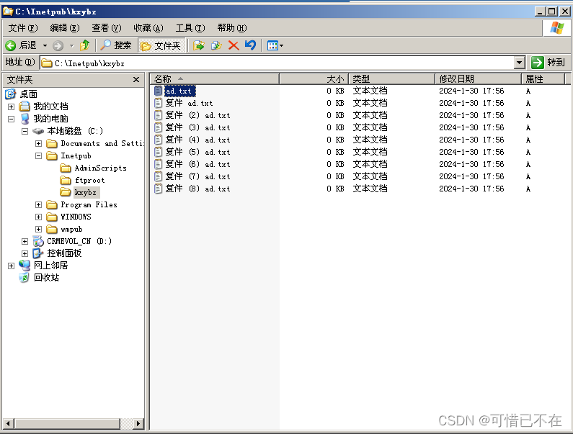Select 桌面 in the folder tree
The height and width of the screenshot is (434, 573).
[x=29, y=94]
